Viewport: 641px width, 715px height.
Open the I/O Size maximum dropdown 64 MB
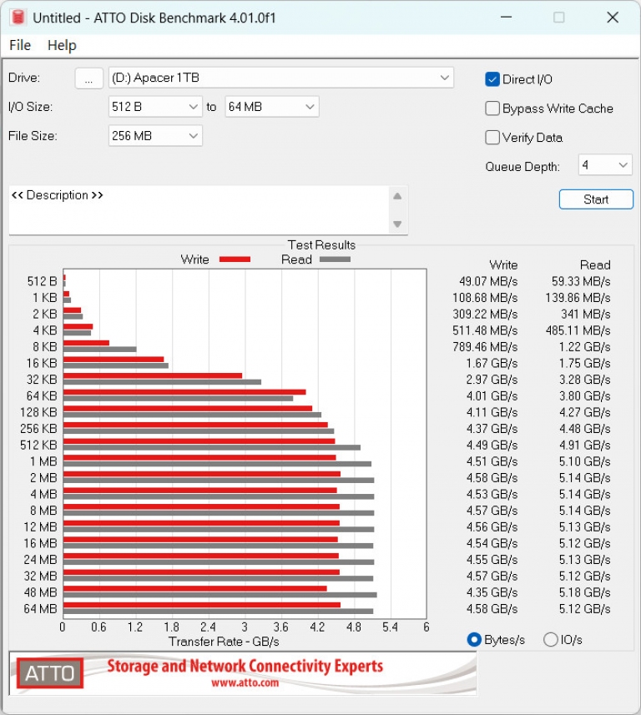tap(272, 107)
